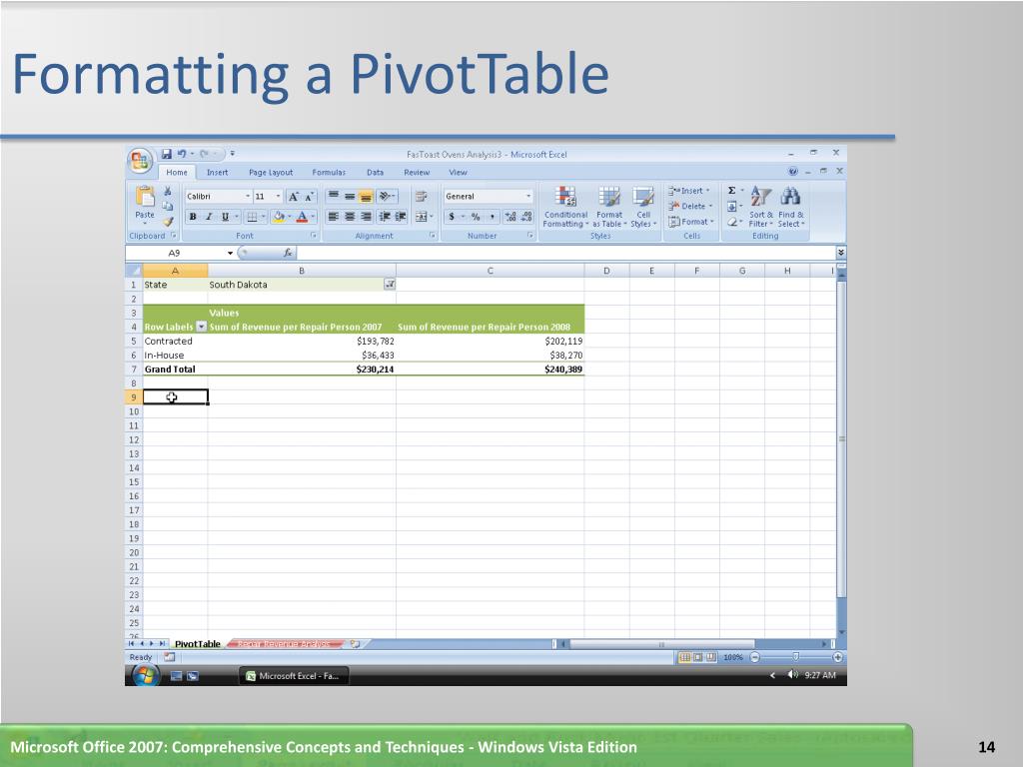Open the Format cells dropdown
Viewport: 1023px width, 767px height.
[691, 222]
